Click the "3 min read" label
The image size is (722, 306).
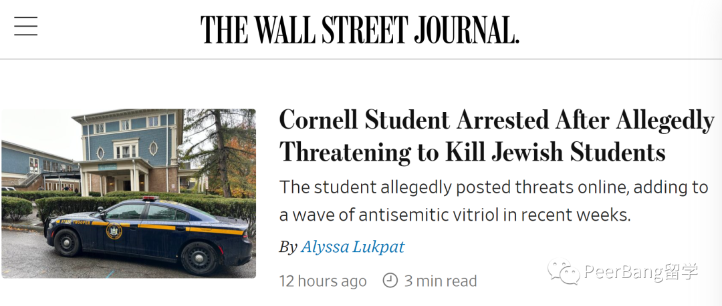(x=440, y=280)
